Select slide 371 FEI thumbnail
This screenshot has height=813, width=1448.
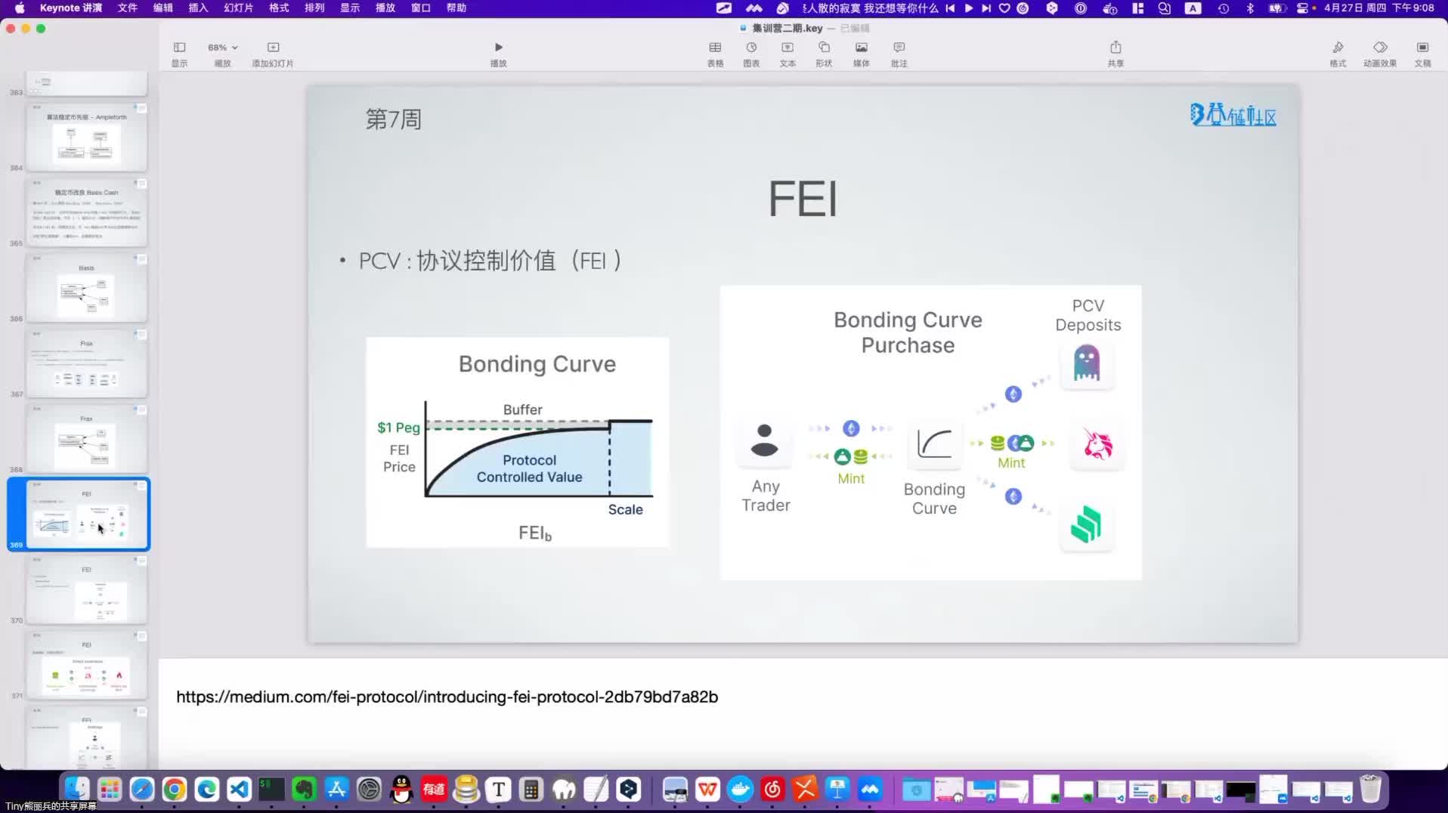coord(87,665)
